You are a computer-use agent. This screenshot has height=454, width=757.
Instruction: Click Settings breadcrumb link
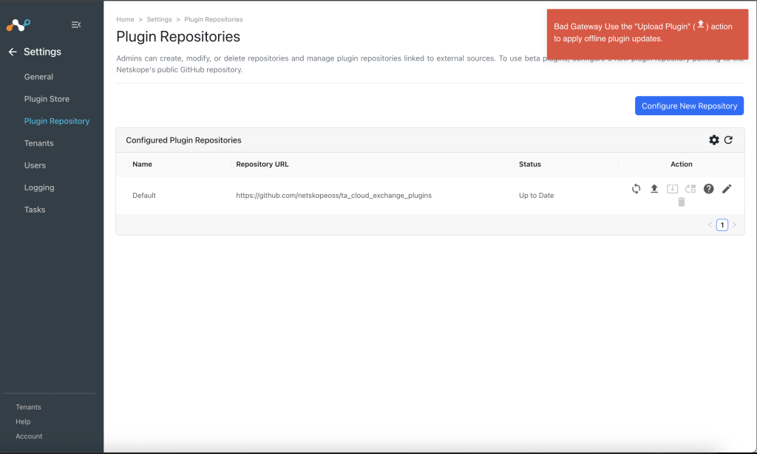click(160, 19)
